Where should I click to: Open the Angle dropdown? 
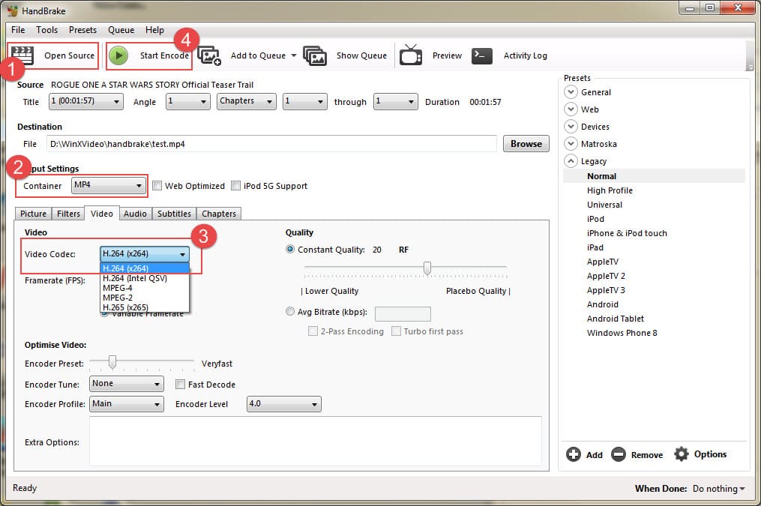pos(188,101)
